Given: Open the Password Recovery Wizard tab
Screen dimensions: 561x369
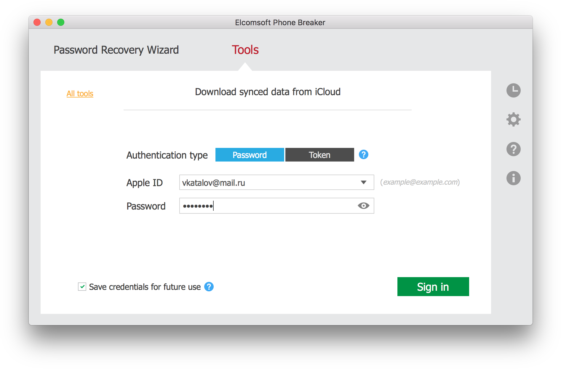Looking at the screenshot, I should coord(116,50).
